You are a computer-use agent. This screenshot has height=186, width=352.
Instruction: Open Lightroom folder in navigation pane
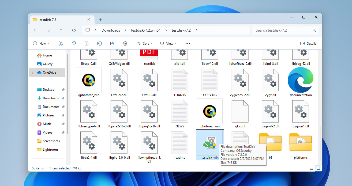click(x=47, y=150)
